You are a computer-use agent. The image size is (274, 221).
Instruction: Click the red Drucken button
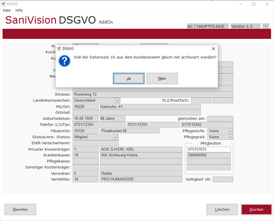[256, 210]
